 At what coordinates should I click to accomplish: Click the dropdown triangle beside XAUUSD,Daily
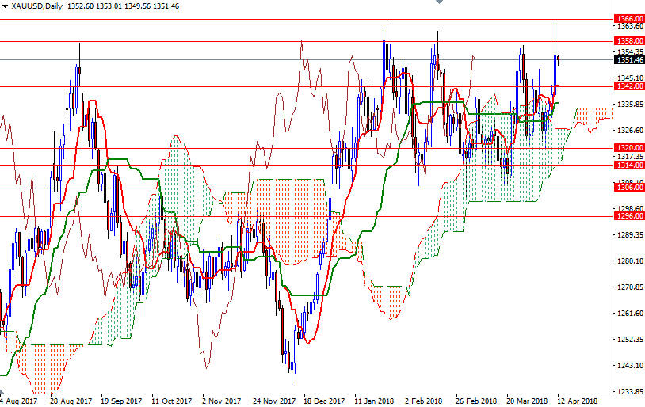pos(5,6)
